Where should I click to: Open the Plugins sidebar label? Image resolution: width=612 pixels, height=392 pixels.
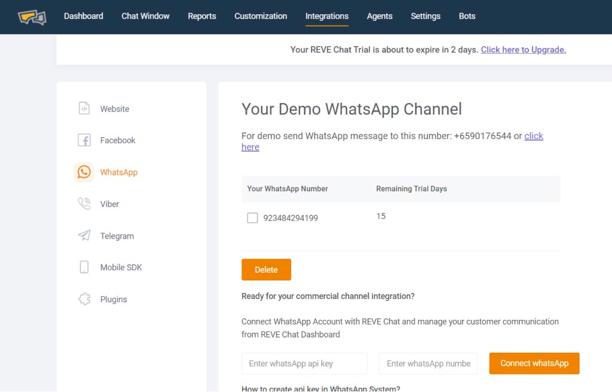[x=114, y=300]
